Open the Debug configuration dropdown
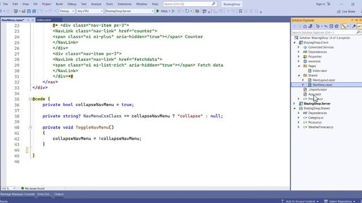The image size is (362, 203). [67, 11]
